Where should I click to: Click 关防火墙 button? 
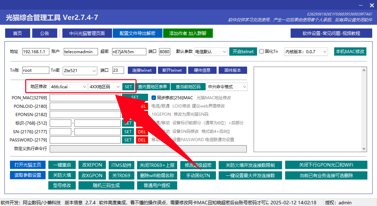click(62, 175)
